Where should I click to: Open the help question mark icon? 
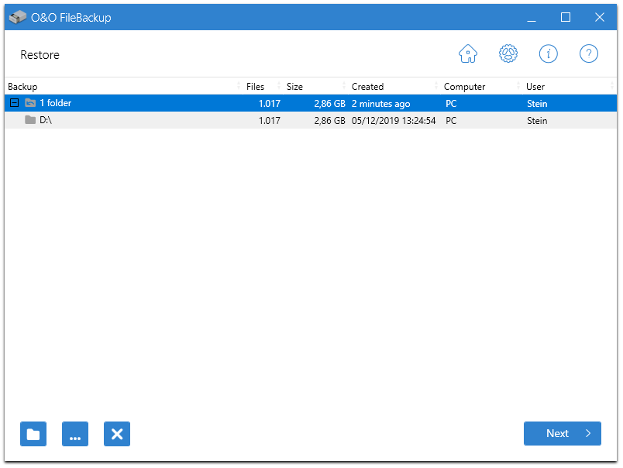click(x=589, y=53)
